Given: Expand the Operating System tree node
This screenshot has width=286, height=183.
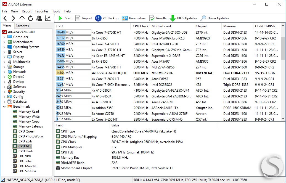Looking at the screenshot, I should pyautogui.click(x=4, y=47).
